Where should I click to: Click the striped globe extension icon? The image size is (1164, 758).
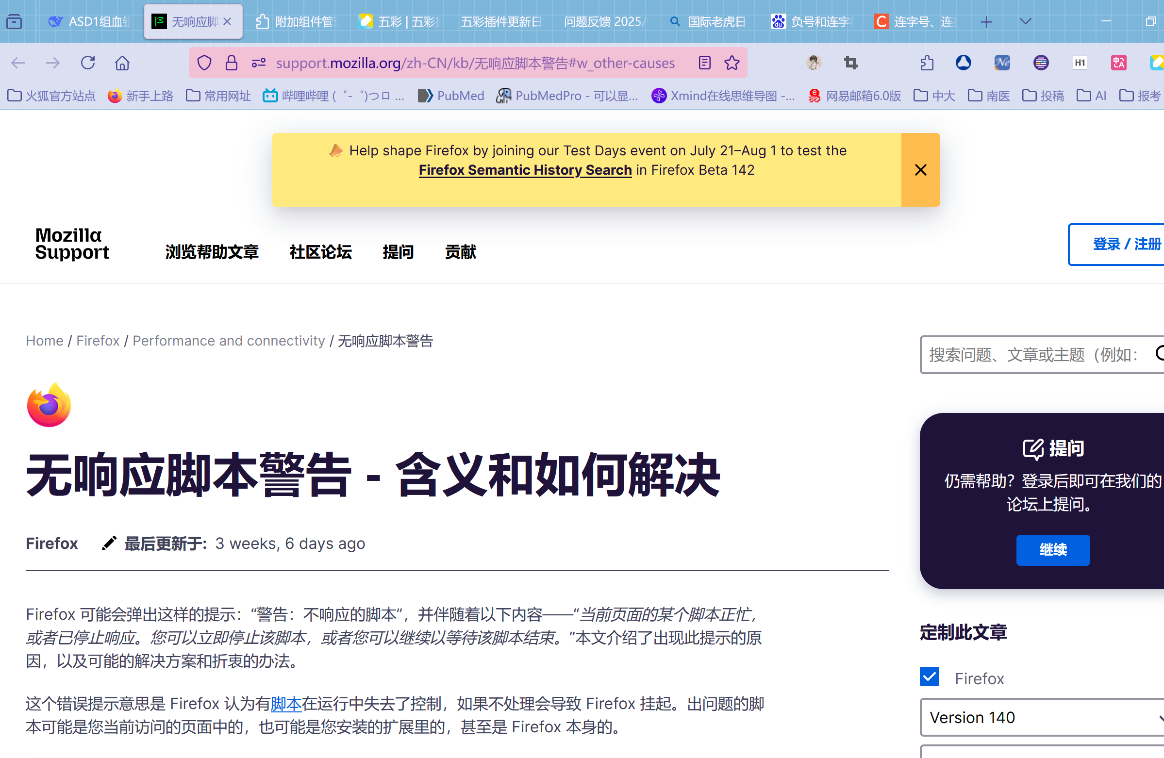[x=1041, y=63]
